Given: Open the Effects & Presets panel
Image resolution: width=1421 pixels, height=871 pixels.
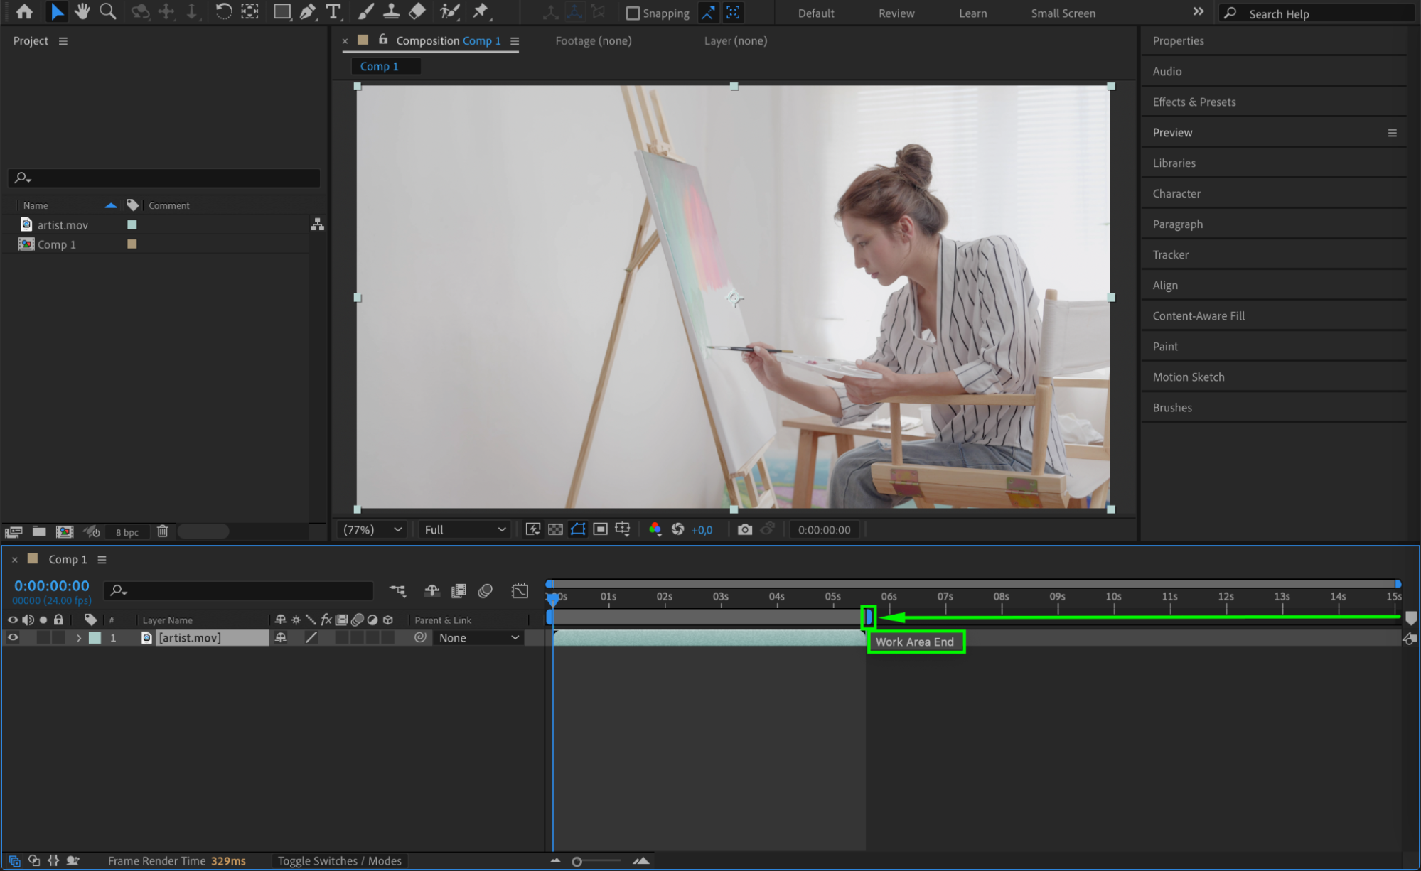Looking at the screenshot, I should pos(1194,102).
